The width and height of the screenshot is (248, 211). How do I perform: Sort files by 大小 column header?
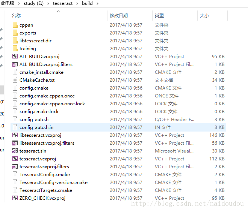pyautogui.click(x=204, y=16)
